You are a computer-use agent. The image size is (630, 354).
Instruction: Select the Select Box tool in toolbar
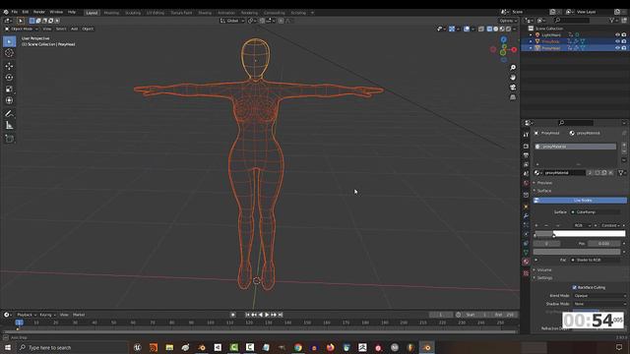pos(9,41)
